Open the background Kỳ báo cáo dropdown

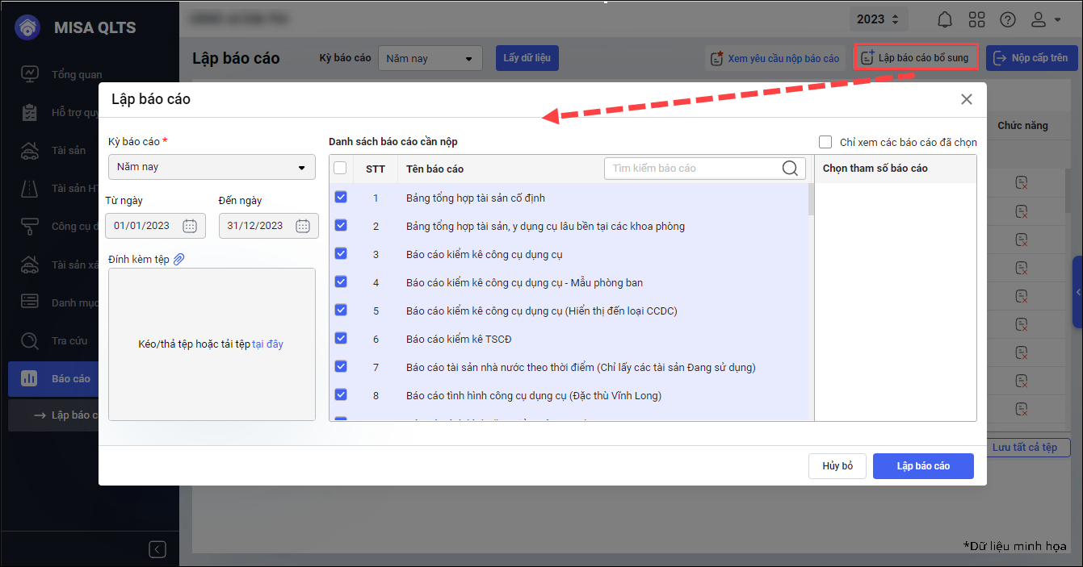click(x=430, y=58)
